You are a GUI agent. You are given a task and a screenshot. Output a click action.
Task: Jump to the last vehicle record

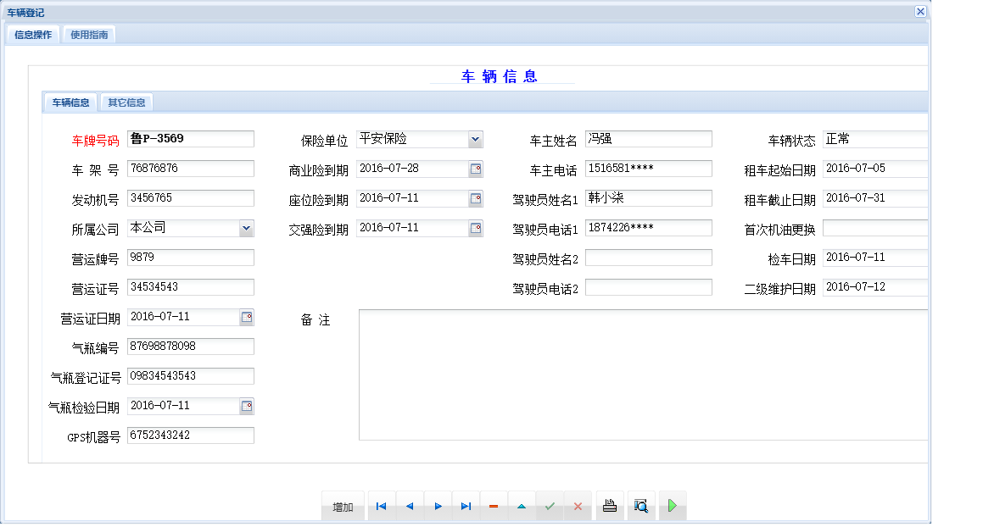coord(466,506)
